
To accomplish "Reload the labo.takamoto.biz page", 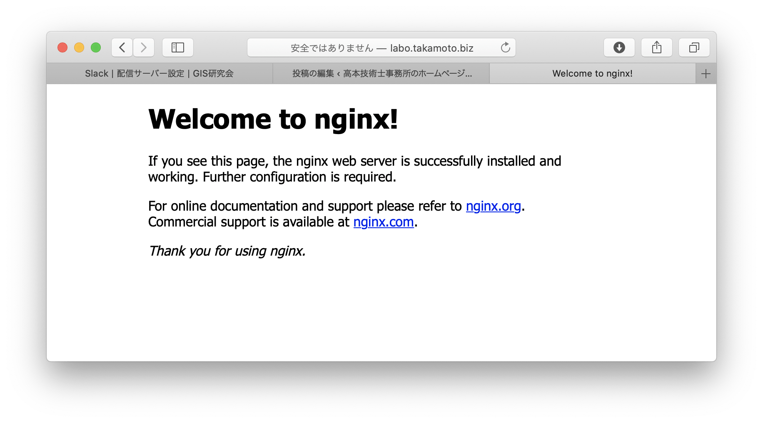I will [505, 47].
